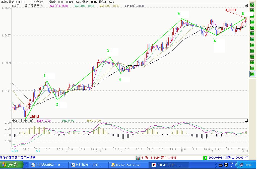Screen dimensions: 257x193
Task: Click the DEA 0.00 value label
Action: (x=68, y=121)
